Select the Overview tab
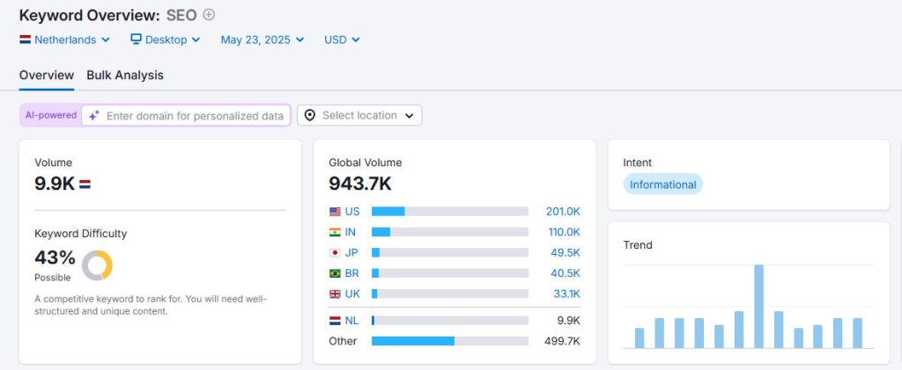Image resolution: width=902 pixels, height=370 pixels. coord(47,76)
